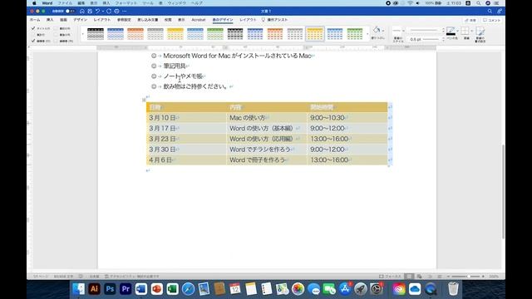Screen dimensions: 532x299
Task: Click the 塗りつぶし shading bucket icon
Action: [x=377, y=30]
